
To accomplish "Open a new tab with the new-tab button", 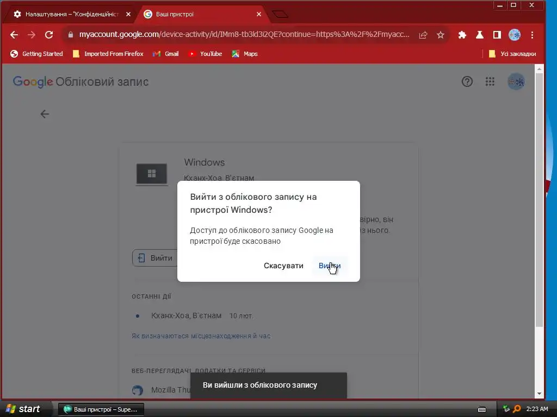I will [280, 14].
